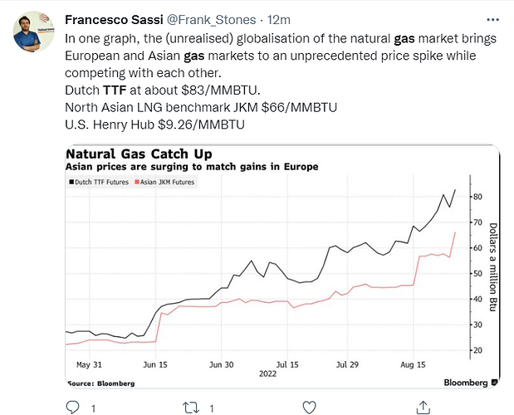Click the bold TTF keyword in tweet
This screenshot has height=415, width=514.
click(115, 90)
